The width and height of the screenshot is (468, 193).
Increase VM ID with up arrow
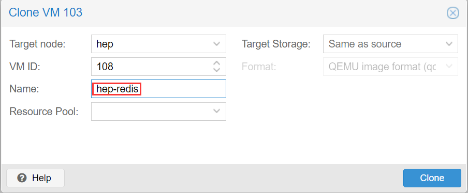pos(217,63)
